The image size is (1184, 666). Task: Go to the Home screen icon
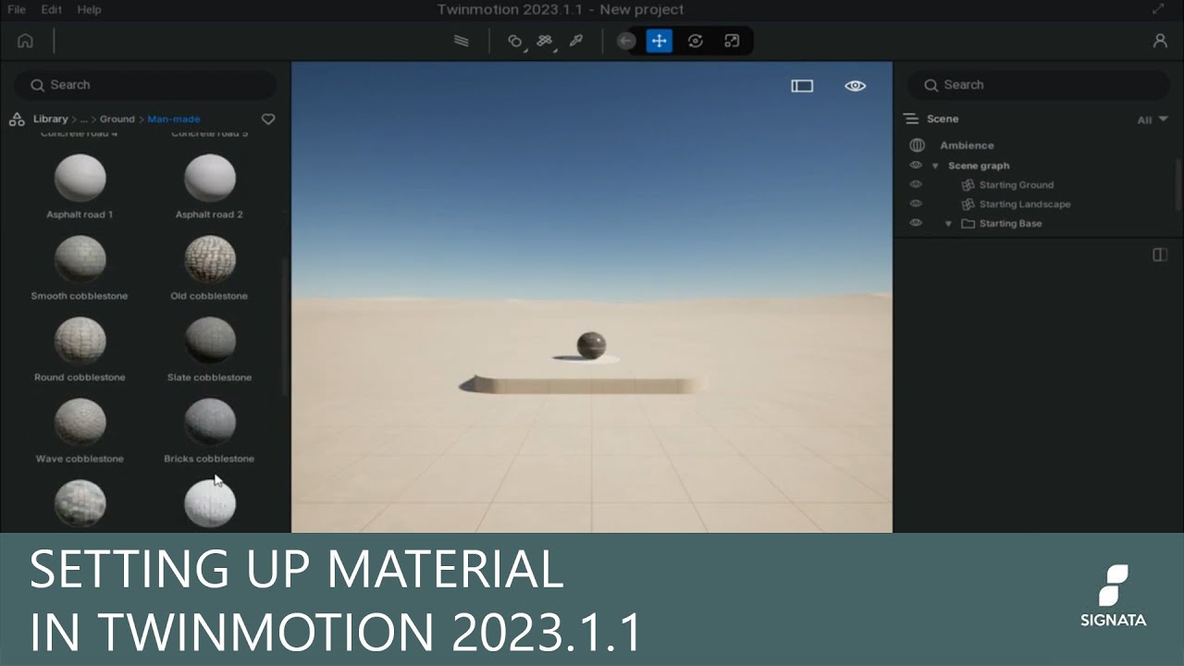[25, 41]
